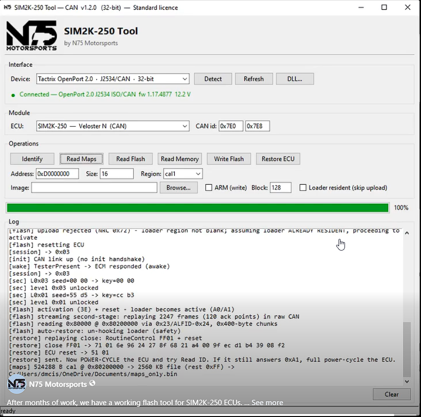Clear the log with the Clear button
Image resolution: width=421 pixels, height=417 pixels.
[391, 394]
